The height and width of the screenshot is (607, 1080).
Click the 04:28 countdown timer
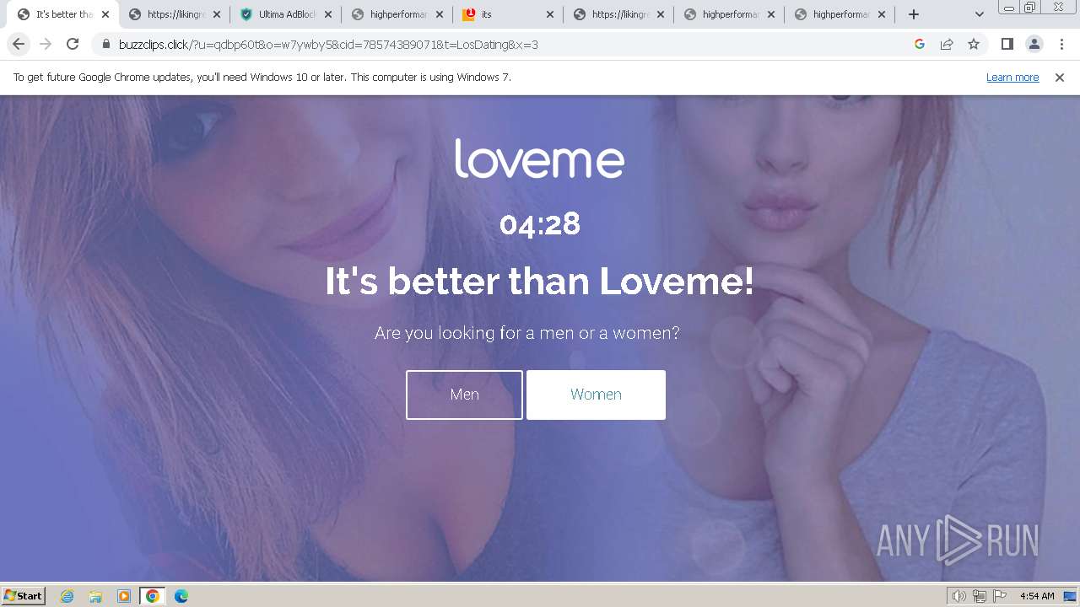coord(540,224)
